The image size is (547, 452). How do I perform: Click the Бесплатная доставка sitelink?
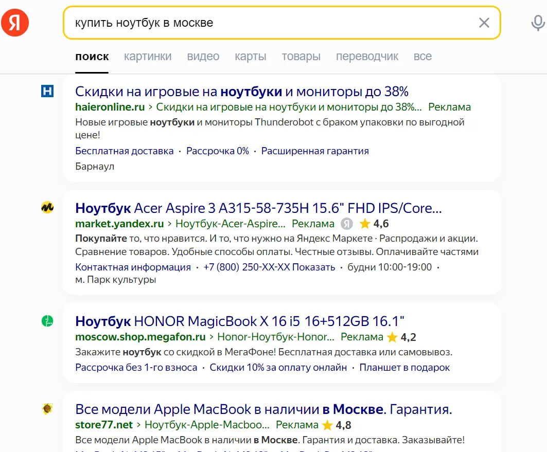[x=125, y=151]
